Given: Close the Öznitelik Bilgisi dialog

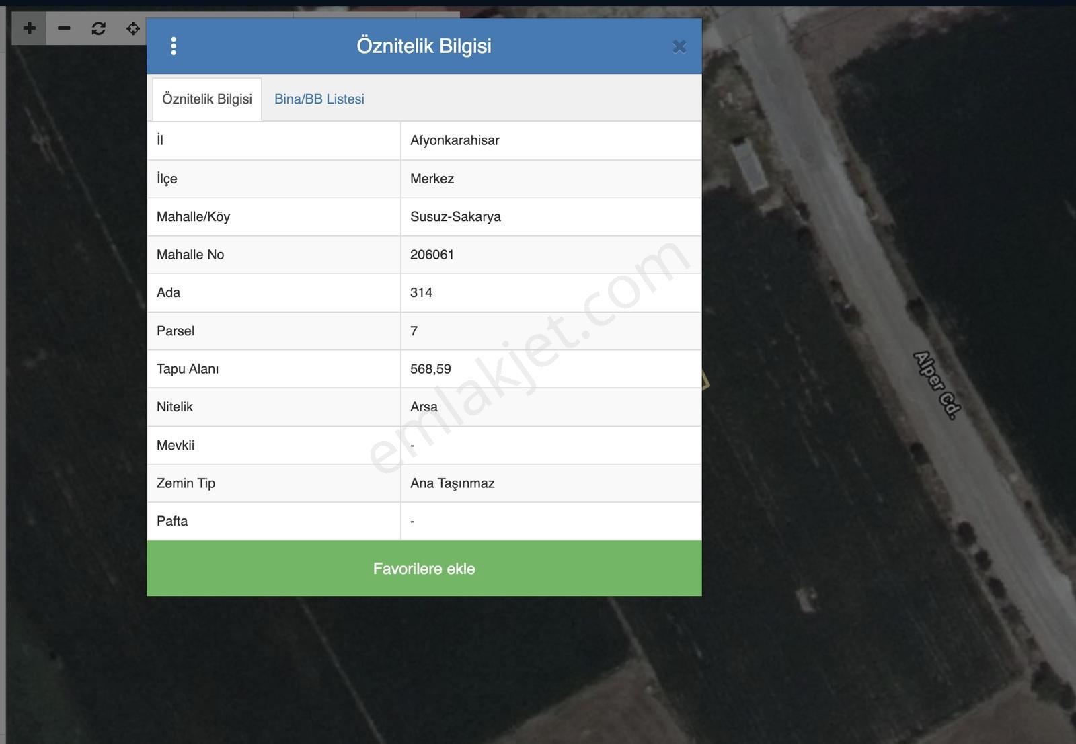Looking at the screenshot, I should pos(679,46).
